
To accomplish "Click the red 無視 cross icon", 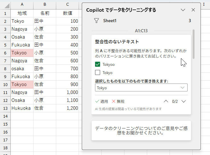I will pos(114,101).
